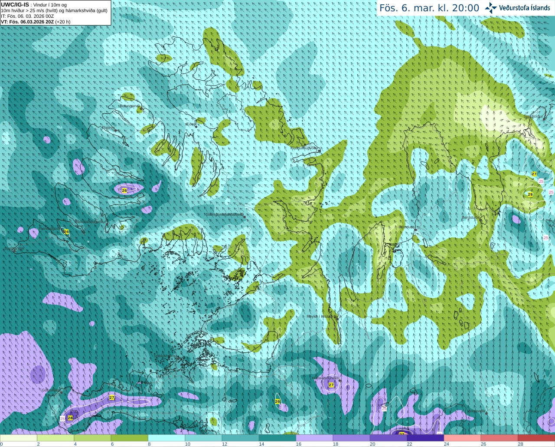The height and width of the screenshot is (447, 555).
Task: Click the Steingrímsfjarðarheiði station label
Action: (225, 214)
